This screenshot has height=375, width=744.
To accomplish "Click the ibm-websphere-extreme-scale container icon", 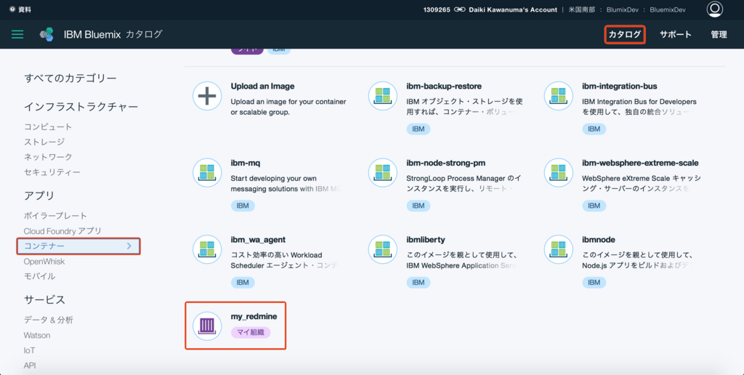I will [x=558, y=173].
